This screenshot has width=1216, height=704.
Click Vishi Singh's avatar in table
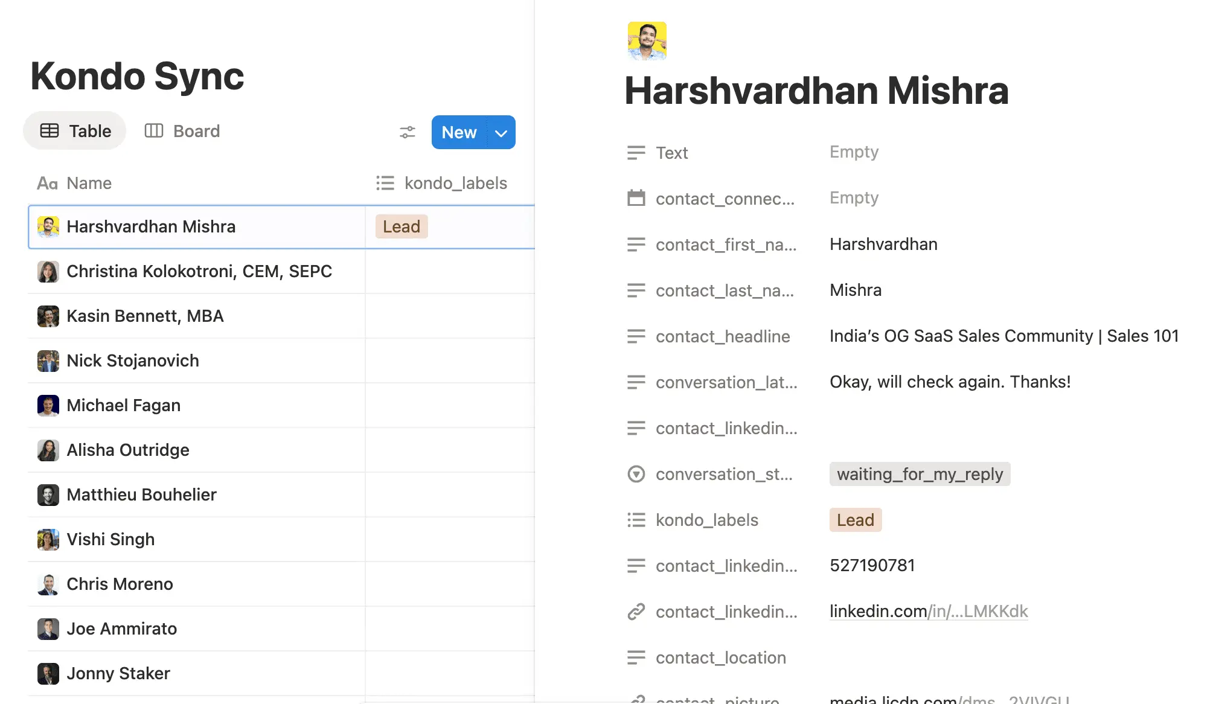tap(48, 540)
